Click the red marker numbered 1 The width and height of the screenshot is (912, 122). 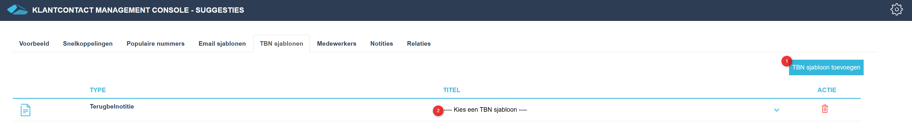click(787, 61)
